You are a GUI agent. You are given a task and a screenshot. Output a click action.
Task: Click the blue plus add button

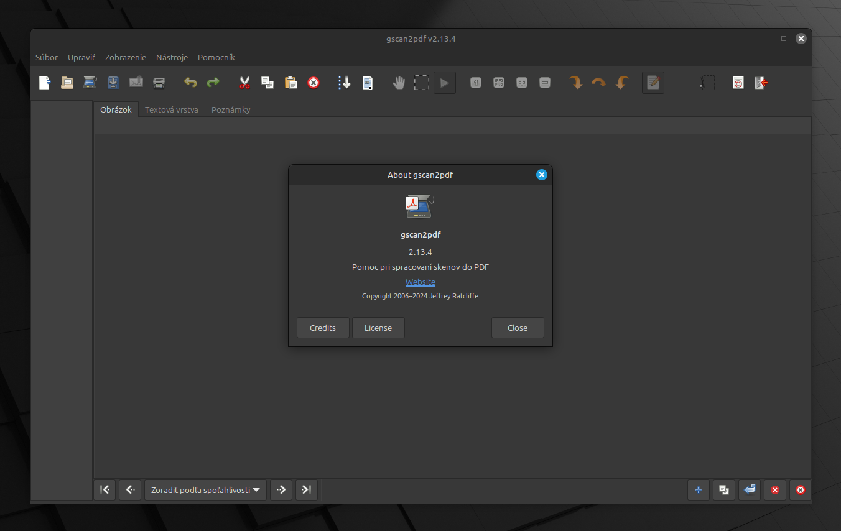click(x=698, y=490)
